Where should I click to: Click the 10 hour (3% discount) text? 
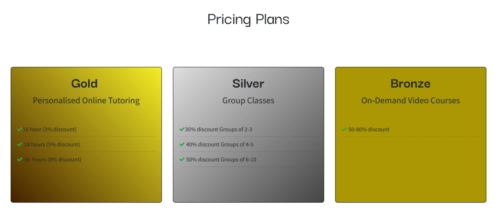tap(50, 129)
